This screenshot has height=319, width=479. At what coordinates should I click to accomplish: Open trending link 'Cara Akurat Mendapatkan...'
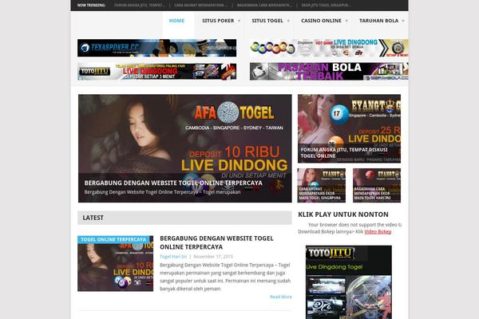(x=200, y=6)
